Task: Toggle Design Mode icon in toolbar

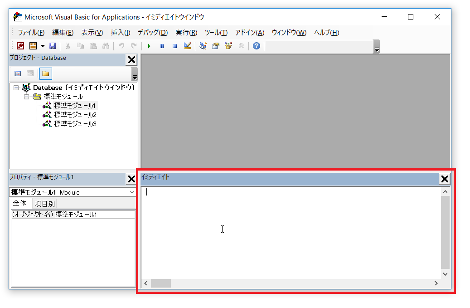Action: (188, 46)
